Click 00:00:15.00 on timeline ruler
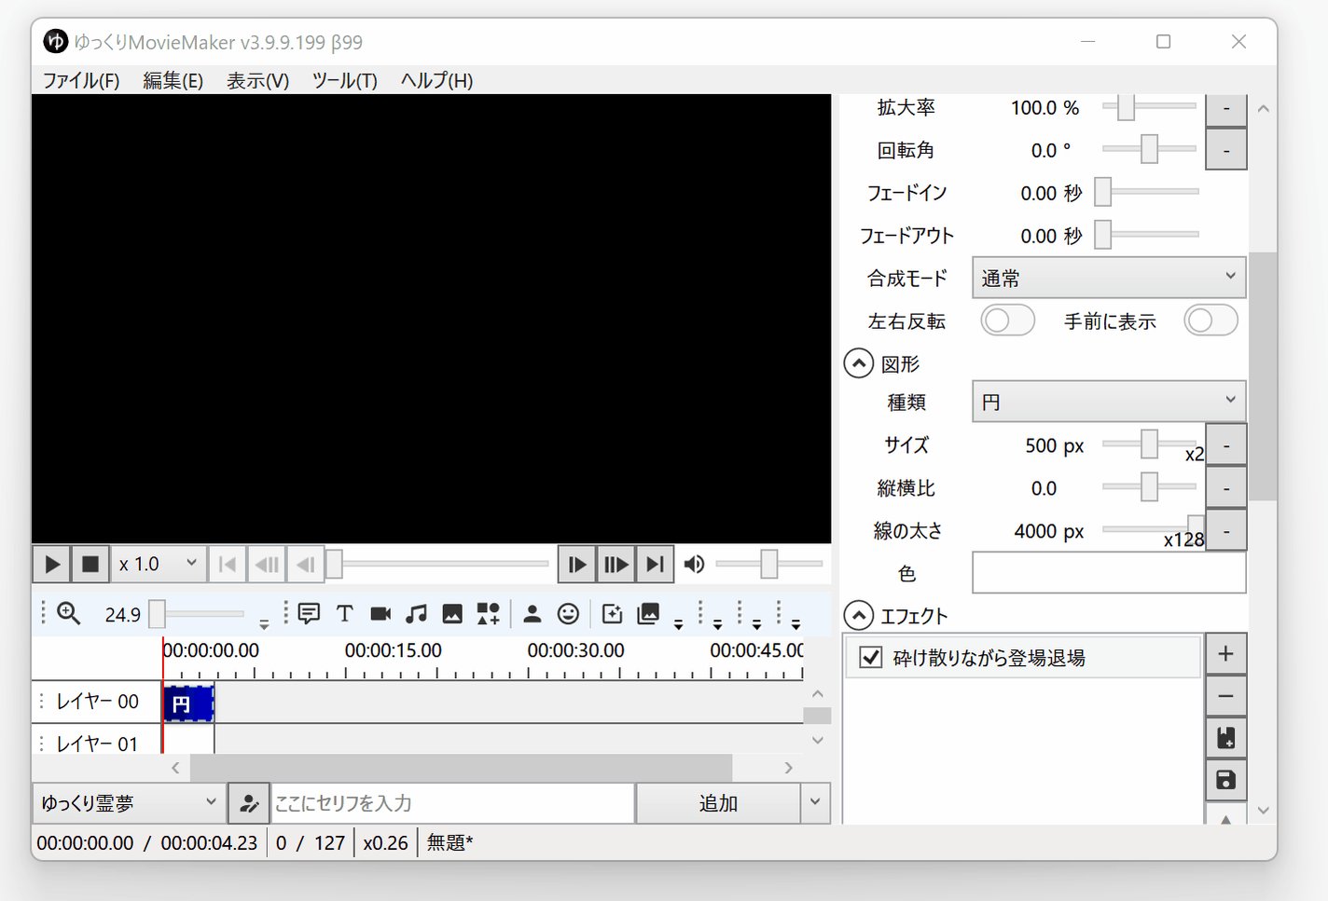This screenshot has height=901, width=1328. 393,650
